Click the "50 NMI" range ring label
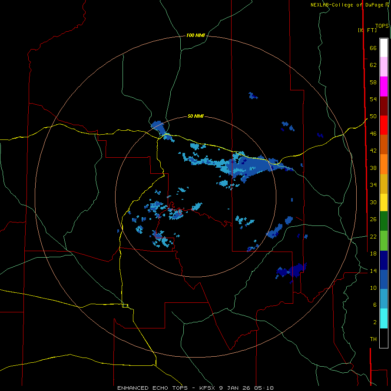Image resolution: width=391 pixels, height=391 pixels. (x=195, y=116)
